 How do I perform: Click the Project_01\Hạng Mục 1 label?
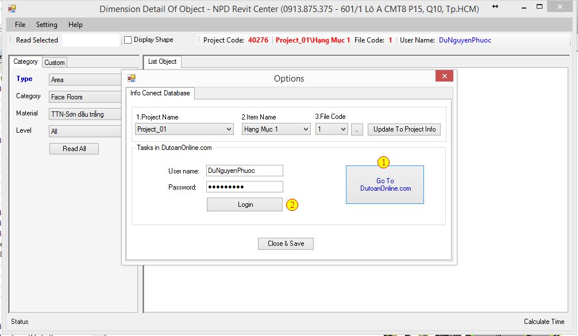tap(313, 40)
